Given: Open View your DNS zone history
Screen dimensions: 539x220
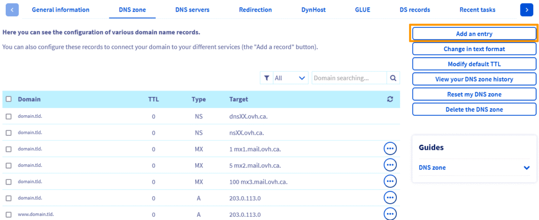Looking at the screenshot, I should (474, 79).
